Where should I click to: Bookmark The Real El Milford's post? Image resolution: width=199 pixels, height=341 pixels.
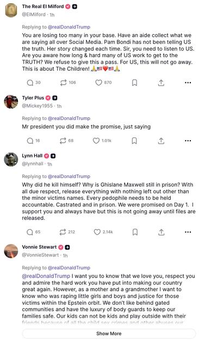[x=134, y=83]
